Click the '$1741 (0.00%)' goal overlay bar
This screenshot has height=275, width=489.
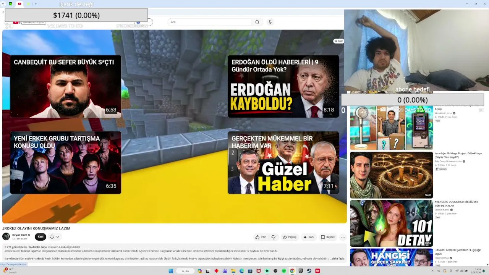pos(76,15)
